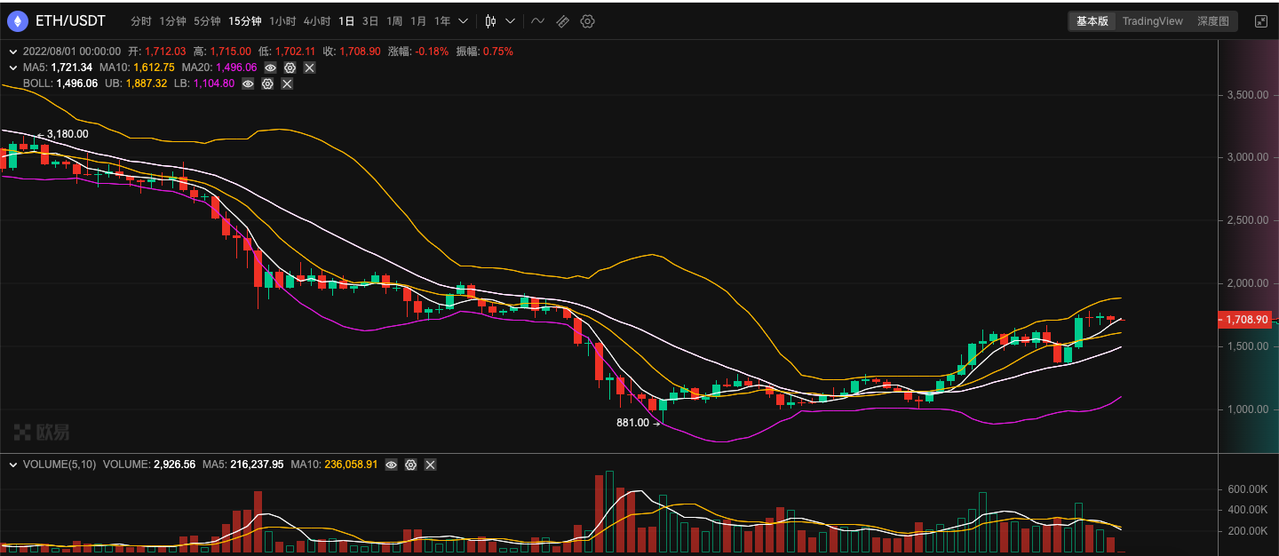The width and height of the screenshot is (1279, 556).
Task: Expand more time intervals dropdown after 1年
Action: coord(463,21)
